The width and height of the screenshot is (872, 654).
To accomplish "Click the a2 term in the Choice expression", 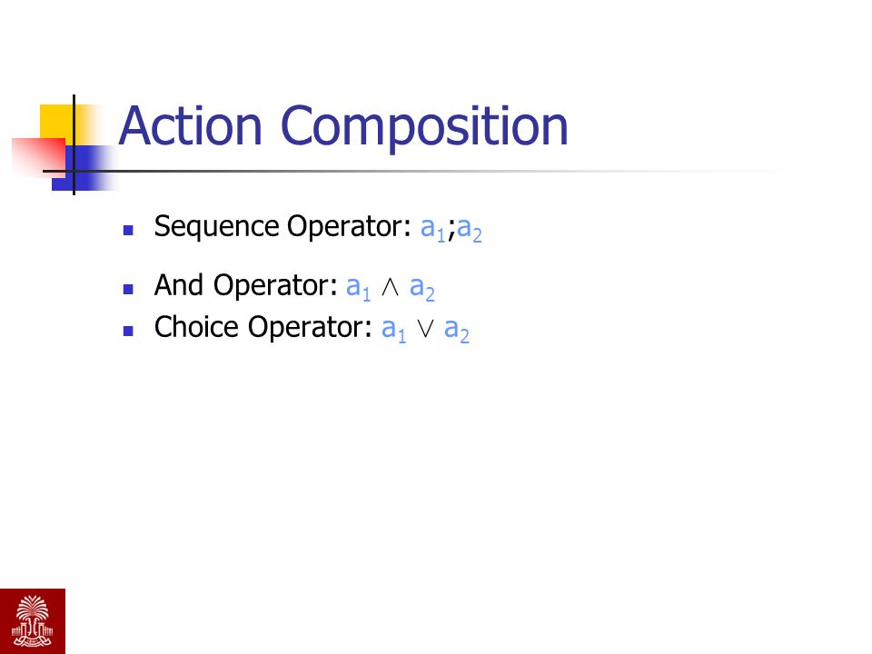I will (x=457, y=329).
